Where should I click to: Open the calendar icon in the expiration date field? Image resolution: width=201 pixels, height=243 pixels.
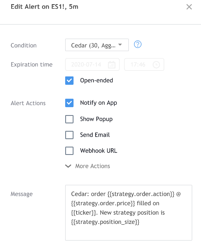point(112,65)
